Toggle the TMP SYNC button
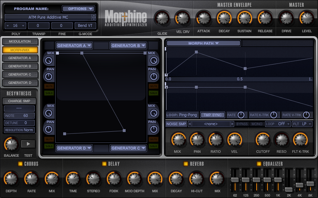The image size is (318, 198). pyautogui.click(x=212, y=115)
